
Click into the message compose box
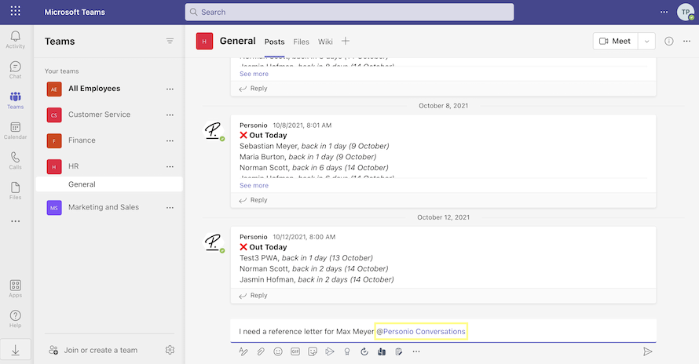(443, 331)
